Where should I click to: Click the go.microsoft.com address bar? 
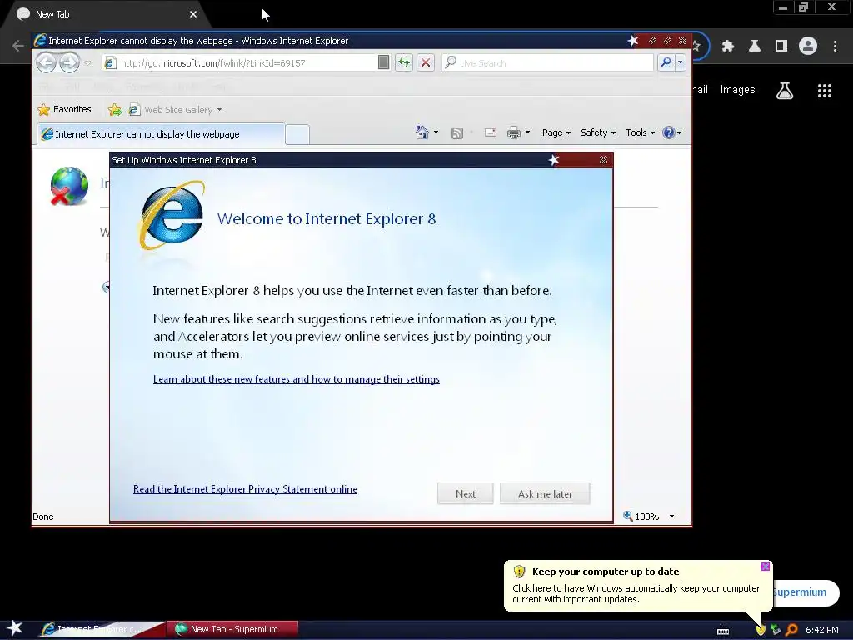point(241,63)
